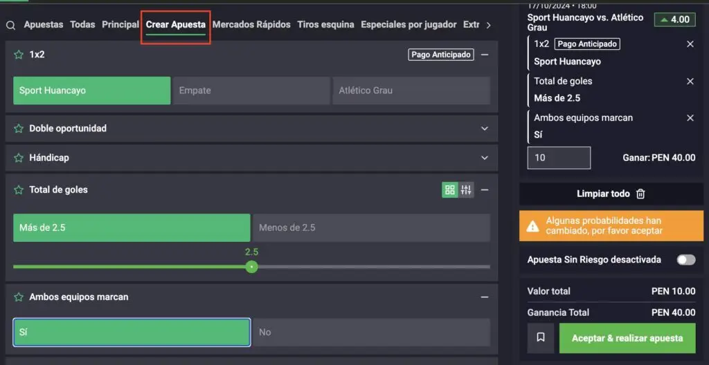Select Empate outcome in 1x2
The width and height of the screenshot is (709, 365).
coord(251,91)
